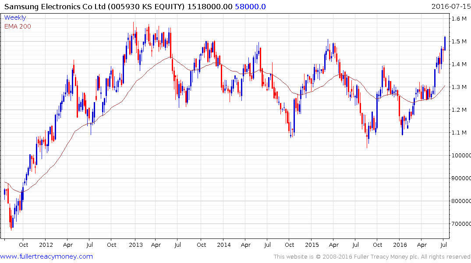Image resolution: width=471 pixels, height=263 pixels.
Task: Click the '2014' year label on time axis
Action: tap(224, 245)
